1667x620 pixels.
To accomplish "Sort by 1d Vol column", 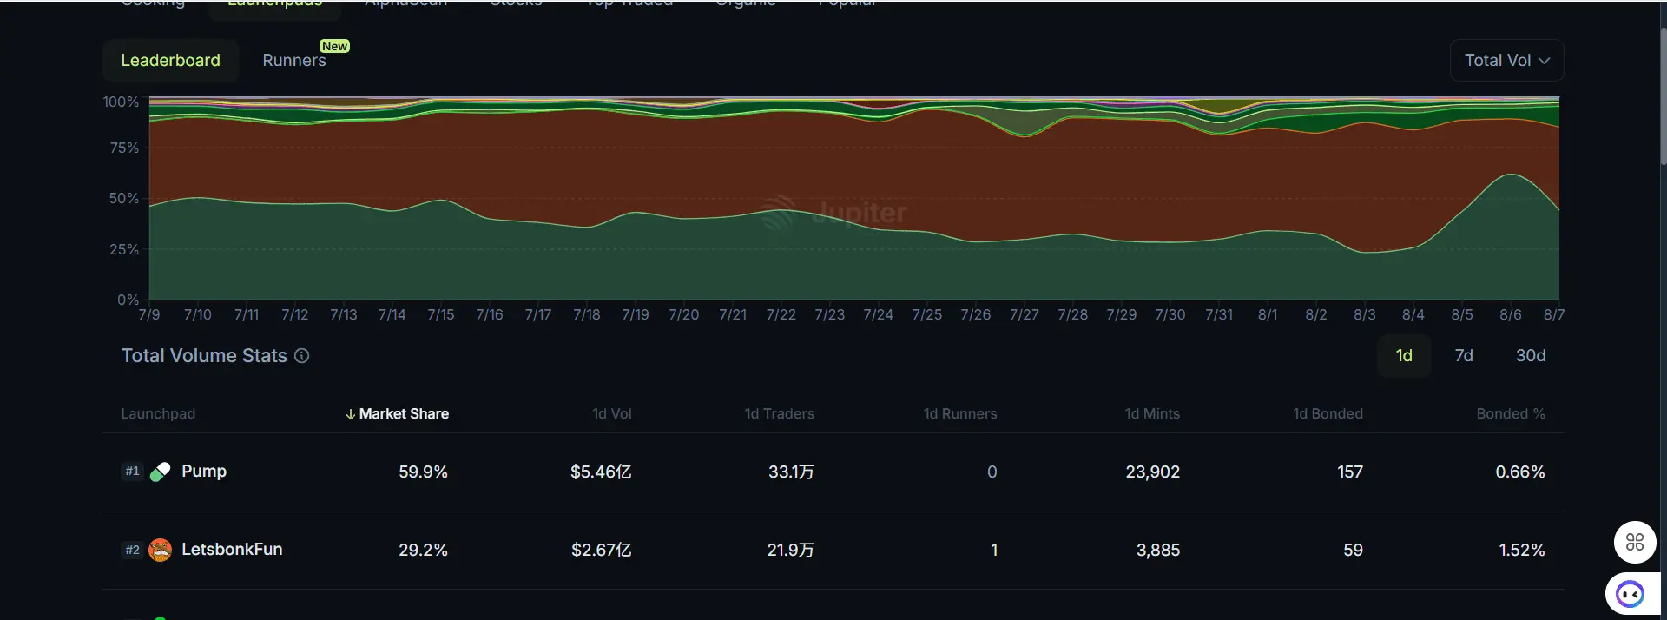I will (x=612, y=413).
